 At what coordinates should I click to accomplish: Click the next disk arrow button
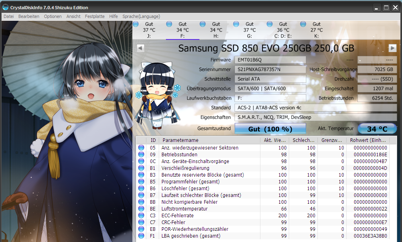click(x=392, y=48)
